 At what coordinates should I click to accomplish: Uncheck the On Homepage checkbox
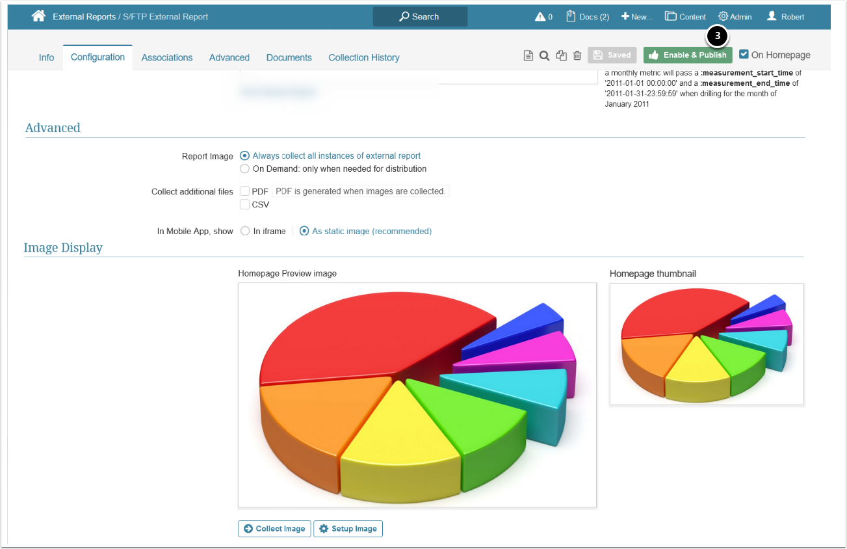(744, 55)
